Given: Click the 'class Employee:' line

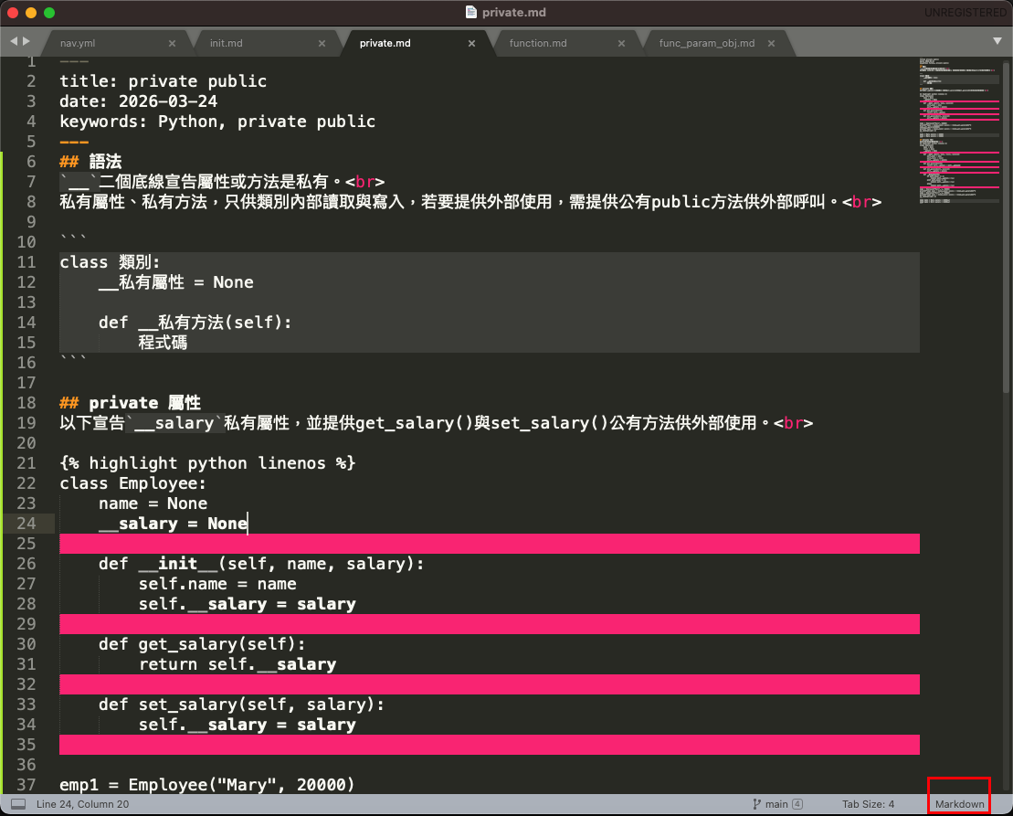Looking at the screenshot, I should [x=132, y=483].
